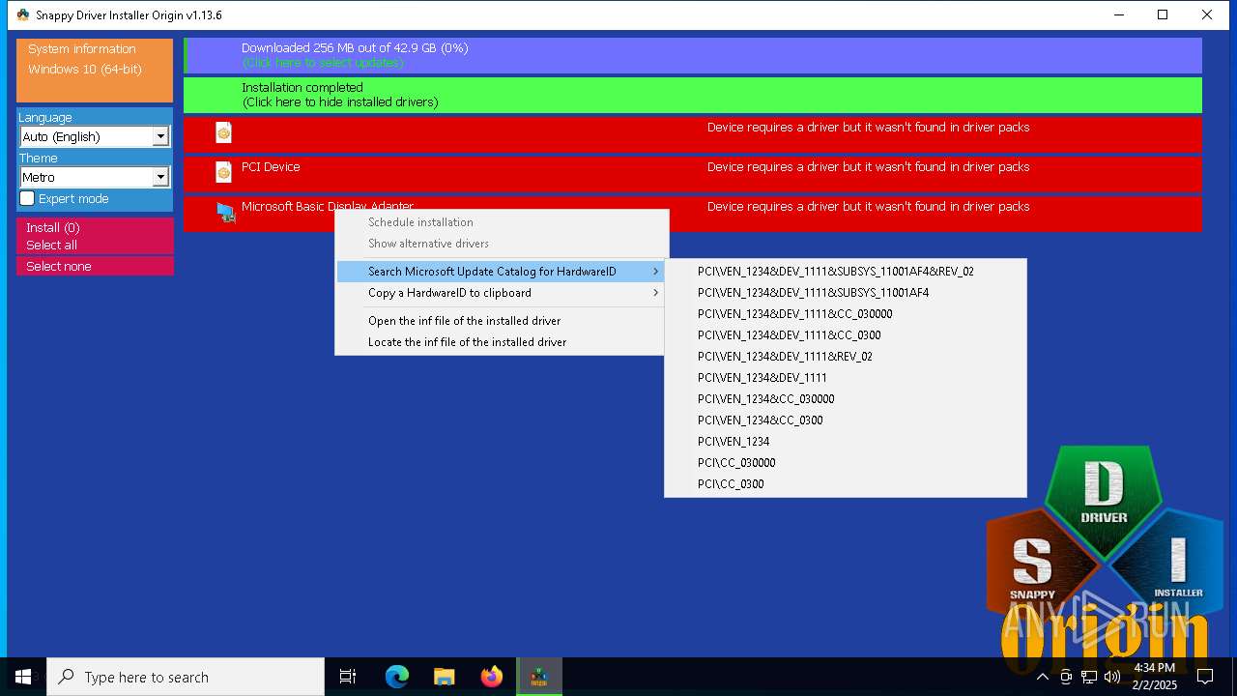Enable Expert mode checkbox

tap(27, 198)
